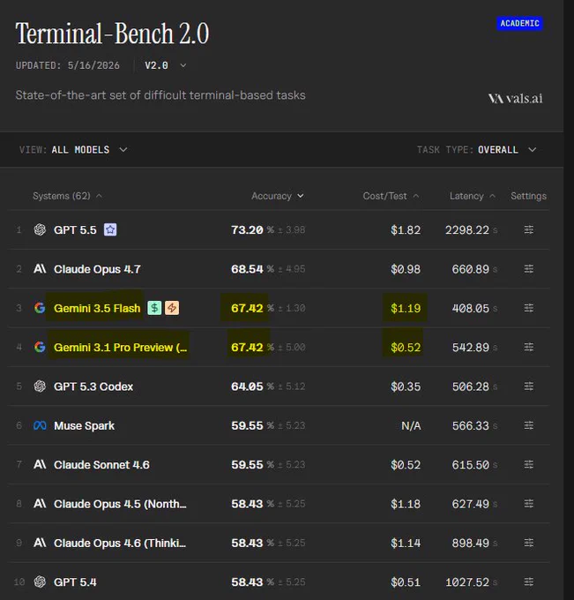This screenshot has width=574, height=600.
Task: Click the Meta logo beside Muse Spark
Action: pyautogui.click(x=40, y=425)
